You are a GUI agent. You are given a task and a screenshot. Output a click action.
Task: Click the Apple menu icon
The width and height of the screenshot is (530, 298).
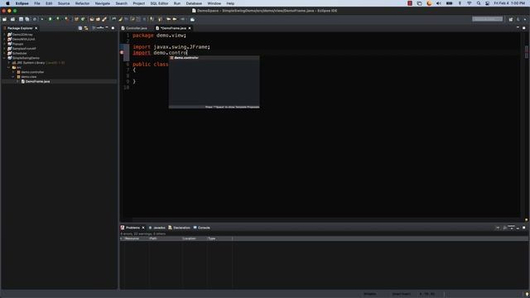(x=7, y=3)
